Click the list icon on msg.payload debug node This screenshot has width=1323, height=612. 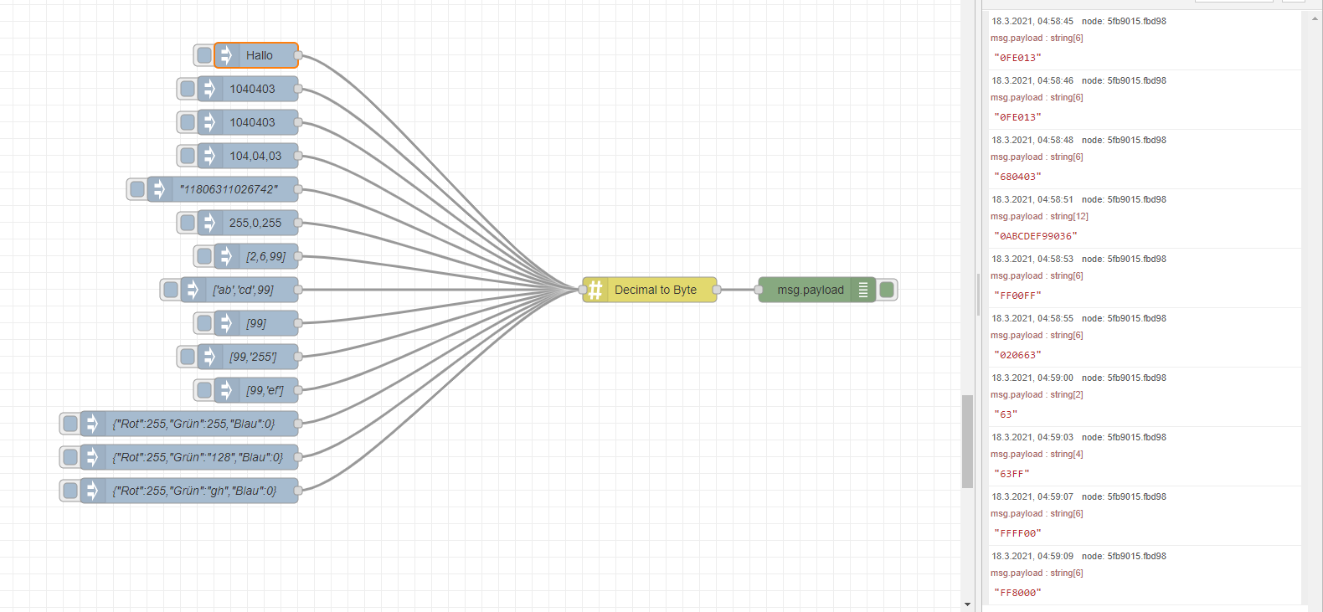click(x=863, y=290)
